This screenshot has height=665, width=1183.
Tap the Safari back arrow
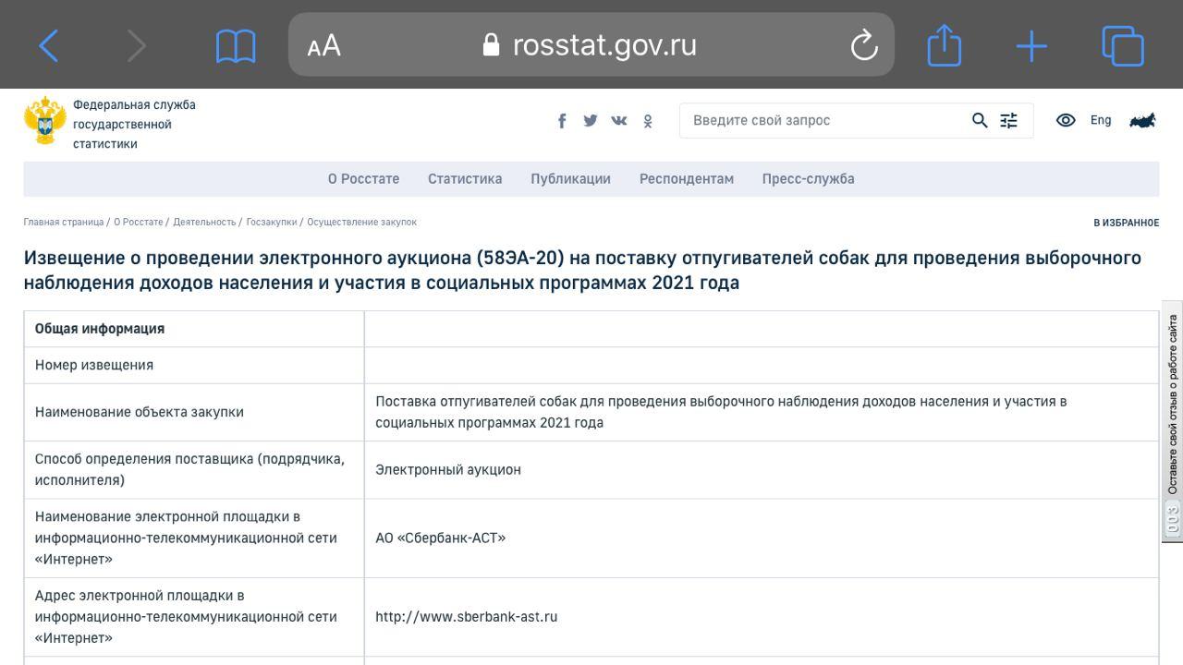pyautogui.click(x=49, y=45)
